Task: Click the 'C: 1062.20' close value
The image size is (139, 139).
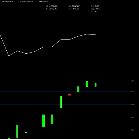Action: click(x=52, y=9)
